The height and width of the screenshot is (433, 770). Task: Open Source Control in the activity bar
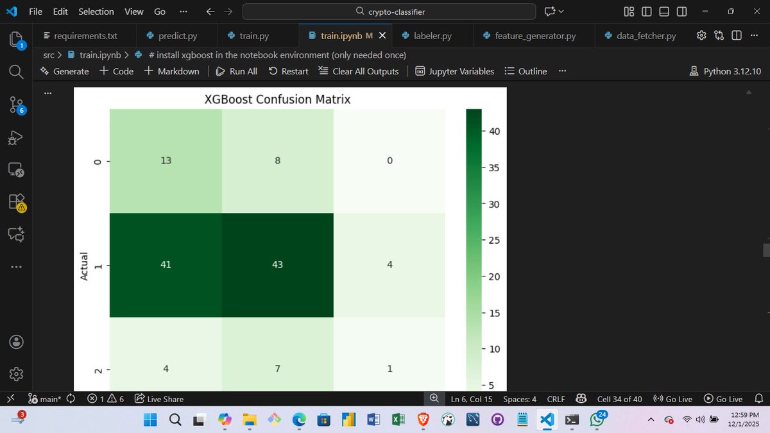(x=15, y=105)
